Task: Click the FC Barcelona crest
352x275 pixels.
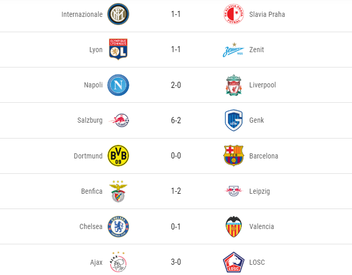Action: click(x=233, y=155)
